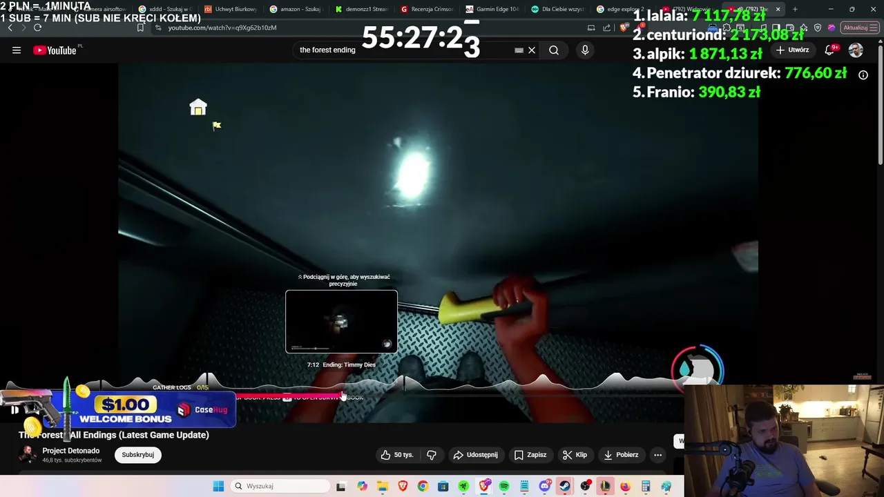Viewport: 884px width, 497px height.
Task: Switch to the demonzz1 Stream tab
Action: point(361,9)
